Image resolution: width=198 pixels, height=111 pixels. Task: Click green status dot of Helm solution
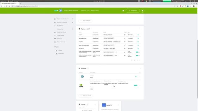coord(136,76)
